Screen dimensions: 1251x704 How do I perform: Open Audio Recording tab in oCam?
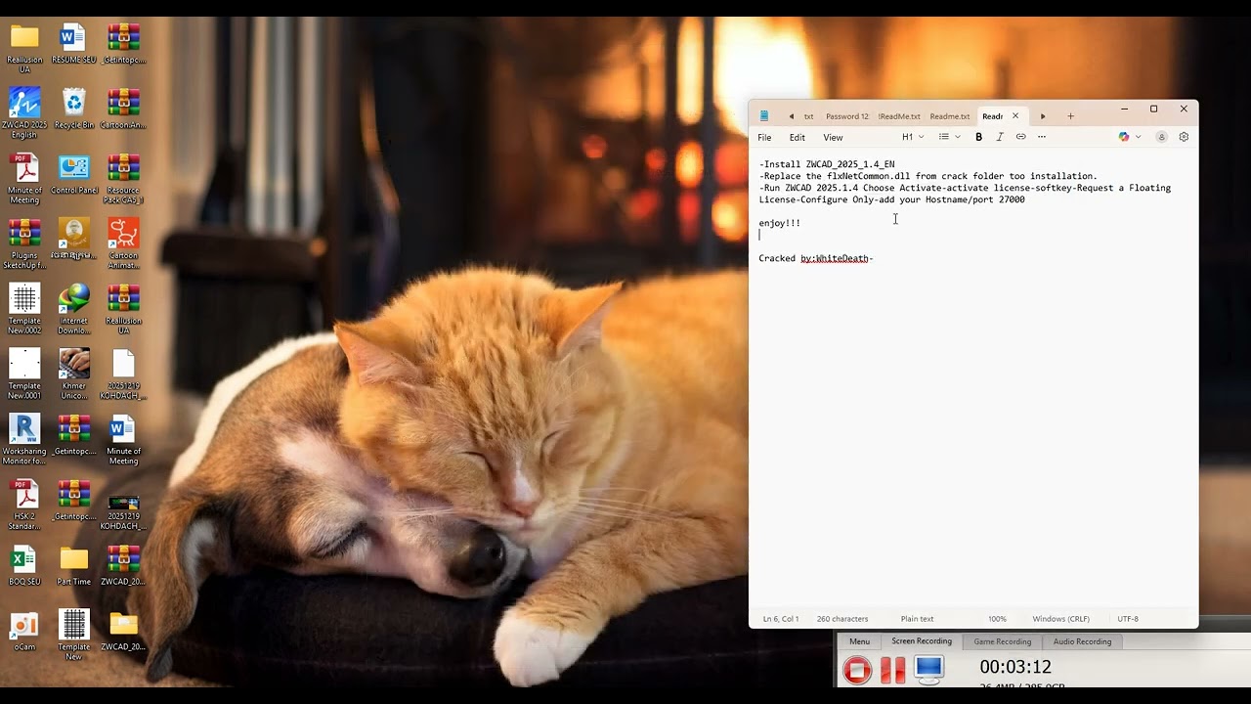coord(1082,642)
